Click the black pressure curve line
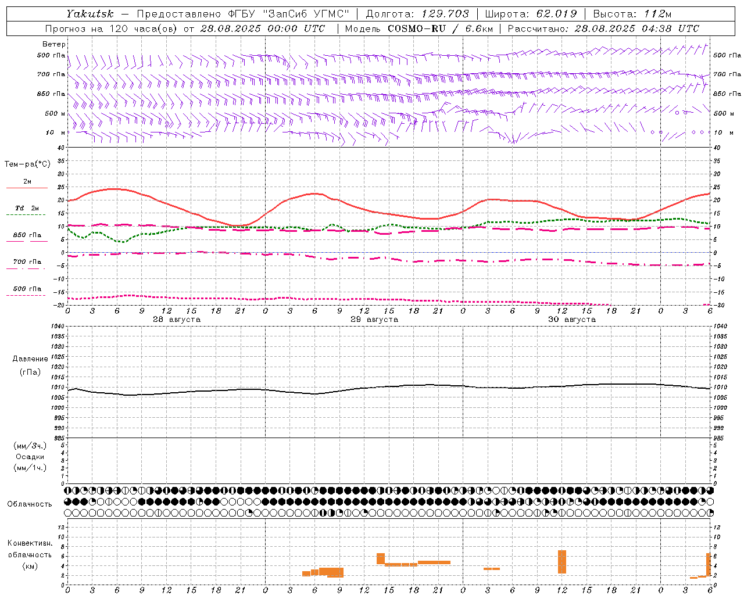 (389, 386)
